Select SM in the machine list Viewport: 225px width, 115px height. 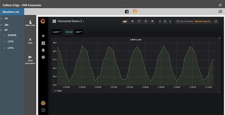6,25
